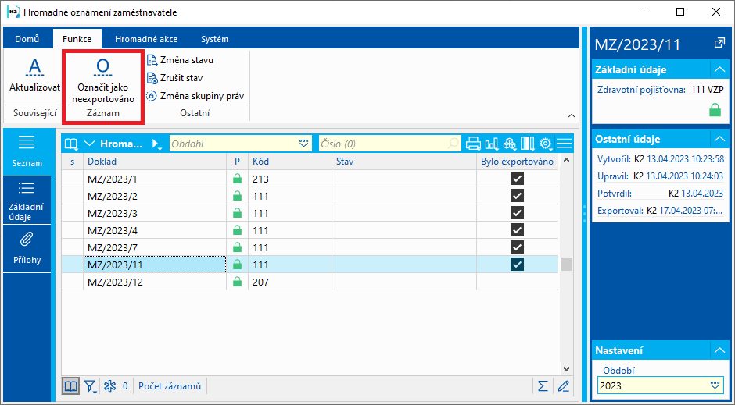Click the play arrow next to Hroma...
735x405 pixels.
(156, 144)
